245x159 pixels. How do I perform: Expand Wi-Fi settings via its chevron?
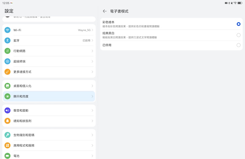click(x=92, y=30)
